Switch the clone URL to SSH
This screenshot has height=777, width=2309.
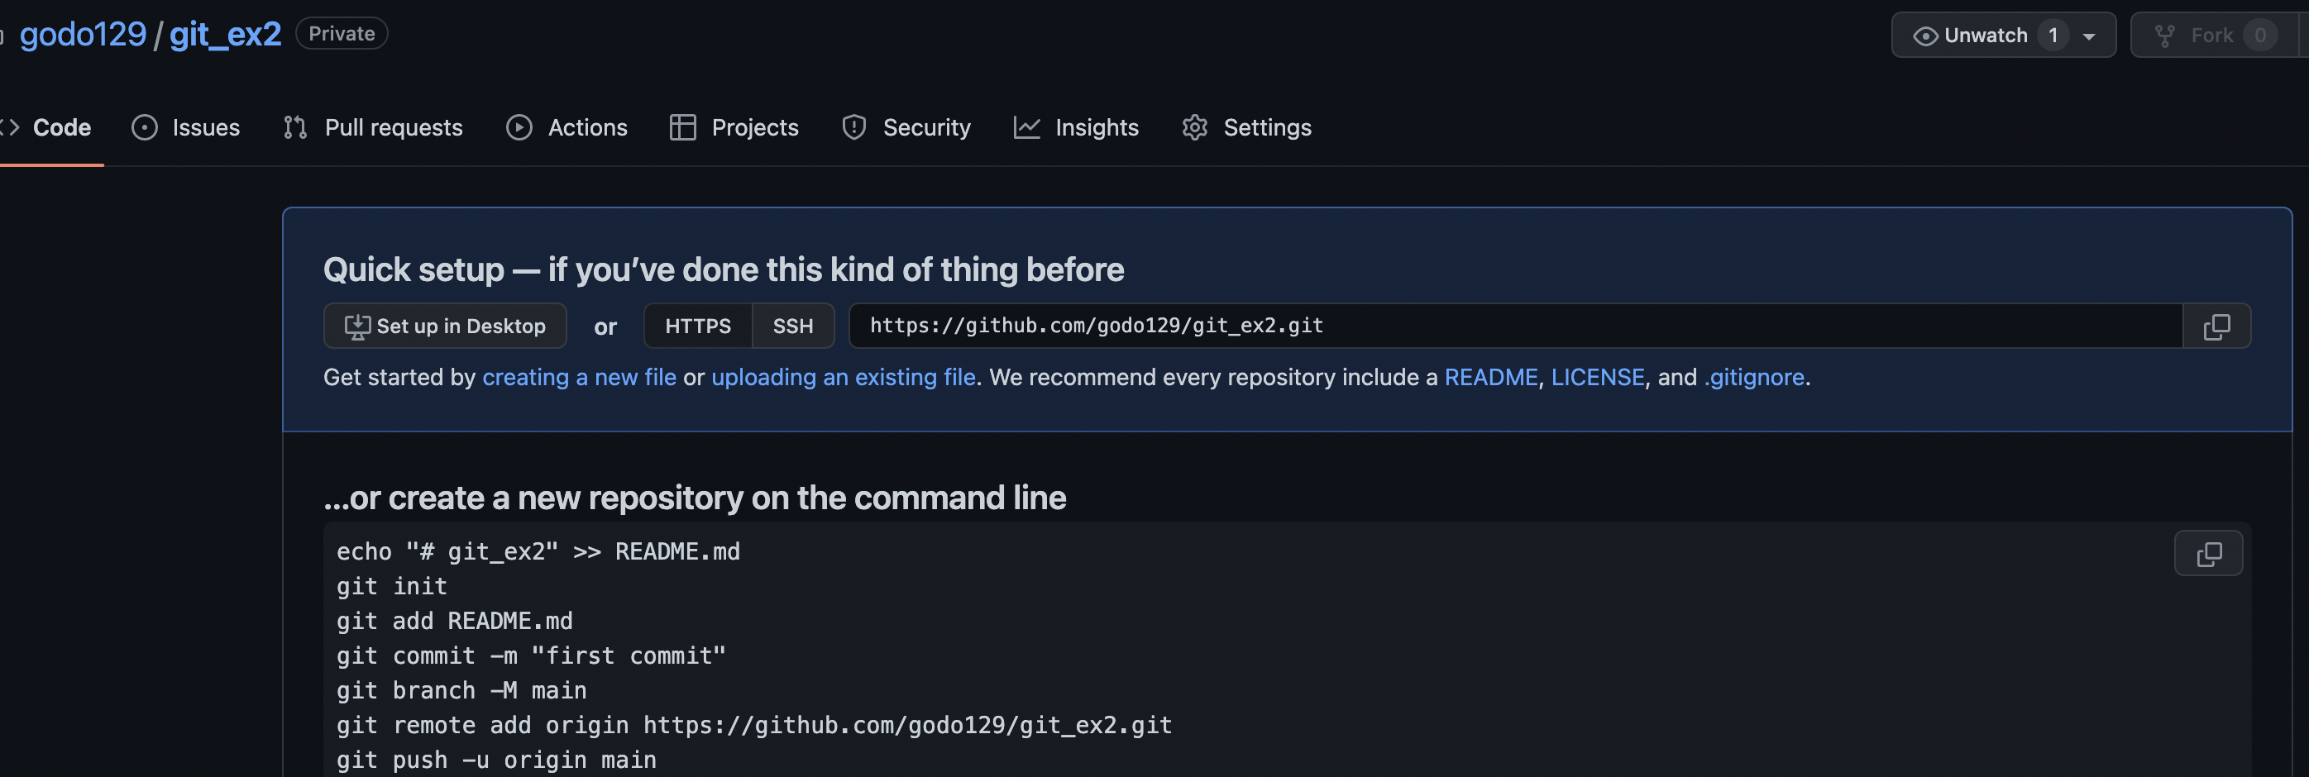pos(793,326)
